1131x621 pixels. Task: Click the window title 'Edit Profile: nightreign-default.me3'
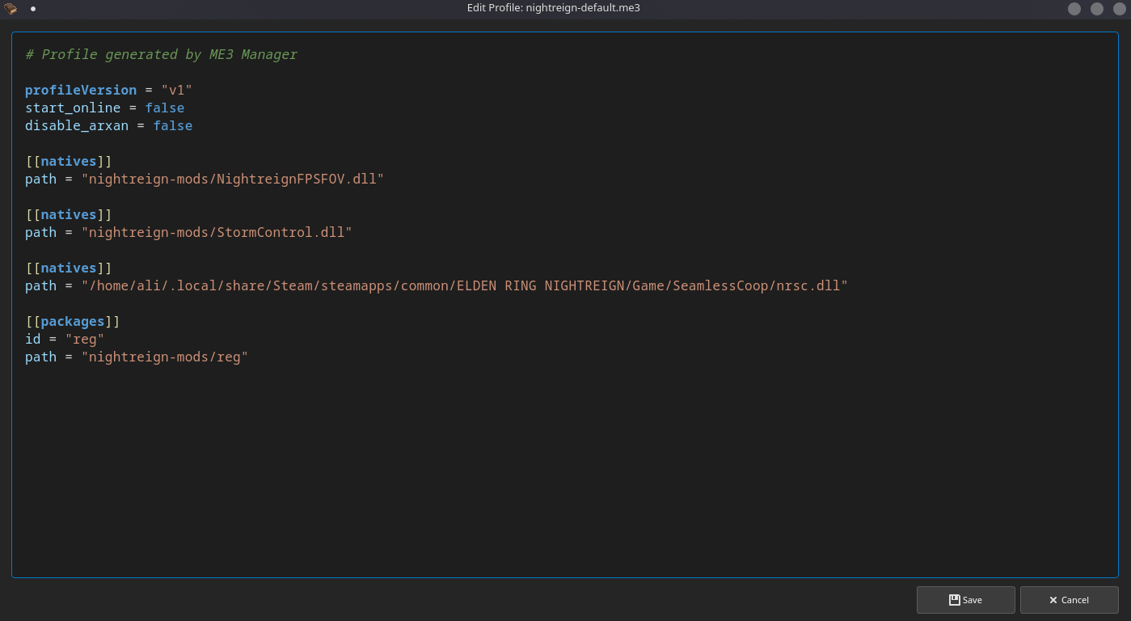point(553,8)
